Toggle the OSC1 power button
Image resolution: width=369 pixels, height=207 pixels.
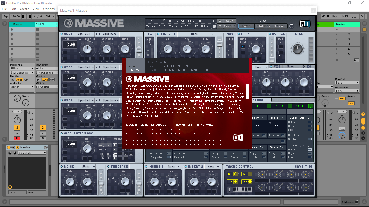[x=62, y=34]
